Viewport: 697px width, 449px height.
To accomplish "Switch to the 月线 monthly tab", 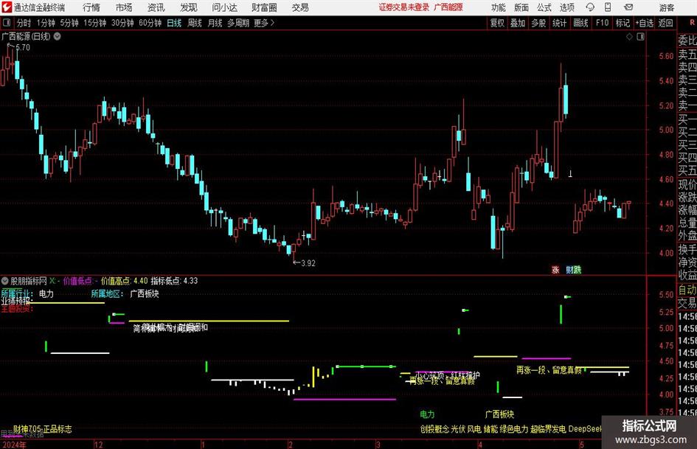I will pos(215,23).
